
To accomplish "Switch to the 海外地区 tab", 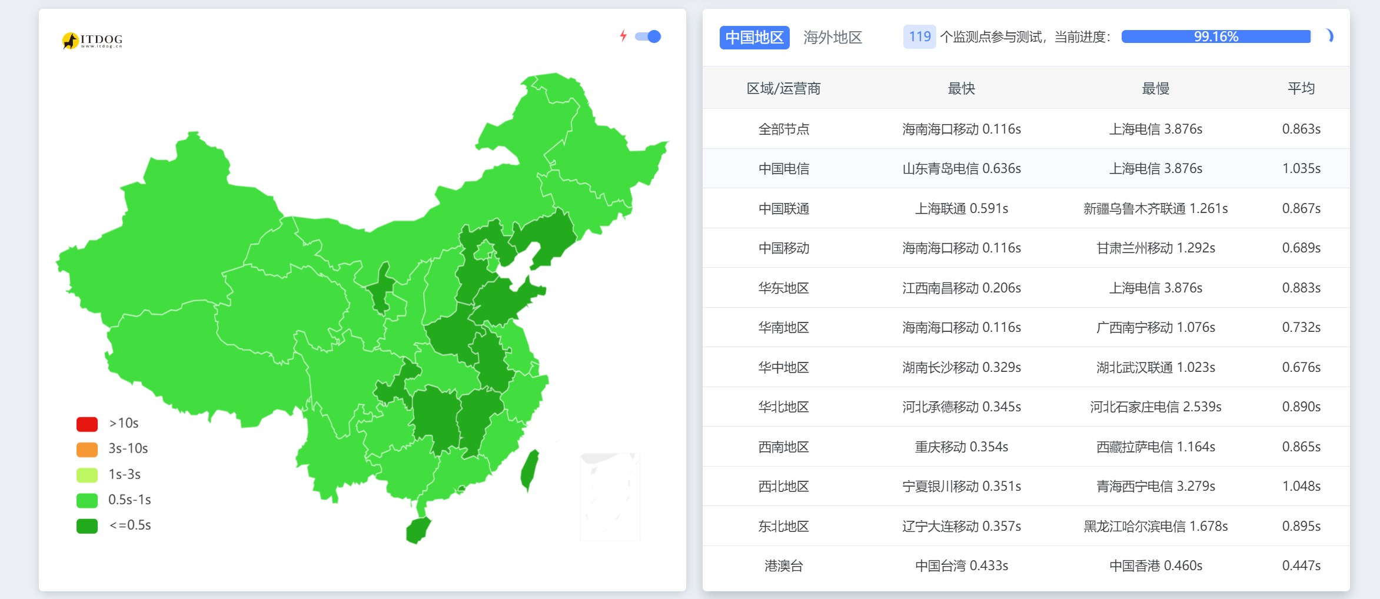I will 832,37.
